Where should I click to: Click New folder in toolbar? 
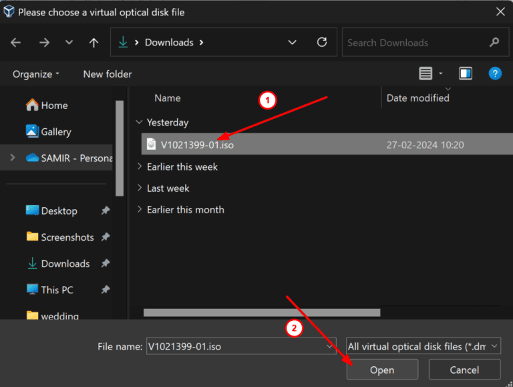[x=107, y=74]
